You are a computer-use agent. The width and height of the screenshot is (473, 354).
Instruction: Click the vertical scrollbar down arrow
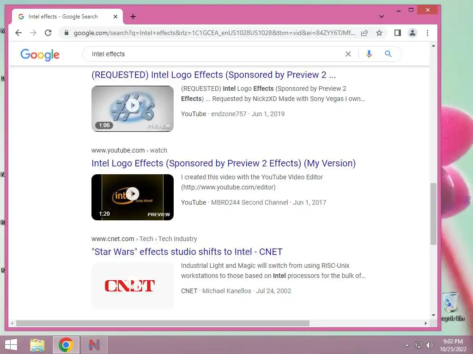pos(433,315)
